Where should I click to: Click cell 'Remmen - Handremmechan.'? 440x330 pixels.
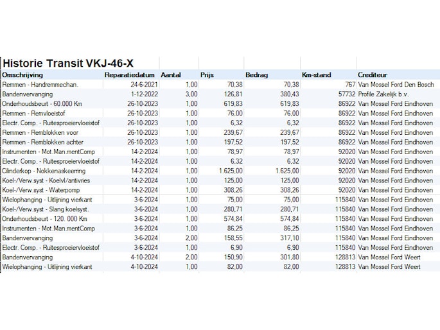[40, 84]
